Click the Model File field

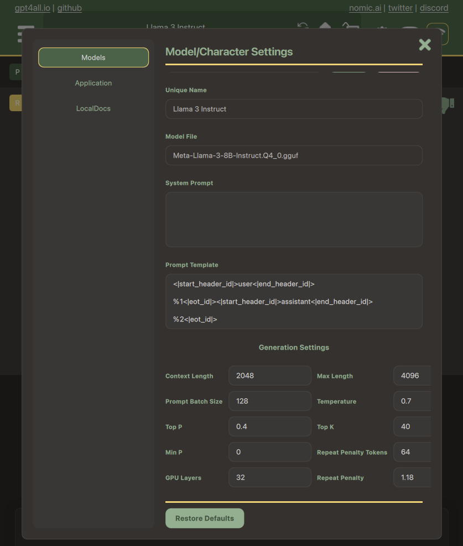(x=294, y=155)
